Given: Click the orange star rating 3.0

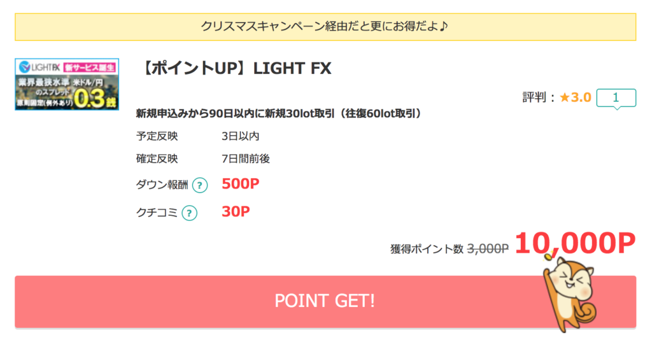Looking at the screenshot, I should [x=576, y=97].
